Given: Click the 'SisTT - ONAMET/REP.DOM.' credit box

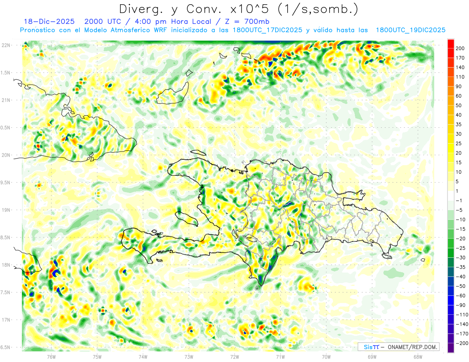Looking at the screenshot, I should 398,347.
